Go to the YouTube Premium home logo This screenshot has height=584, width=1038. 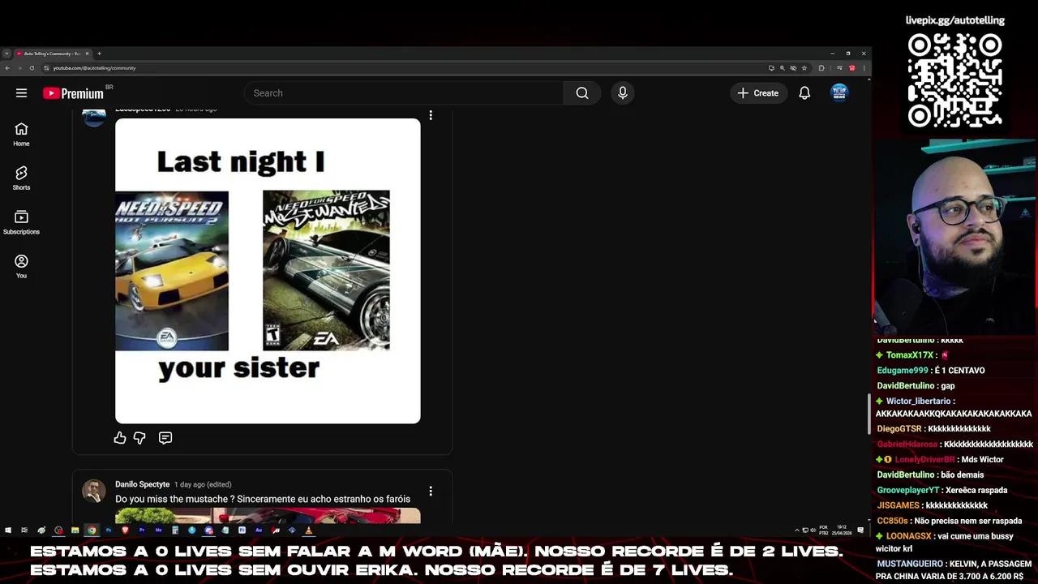[74, 93]
